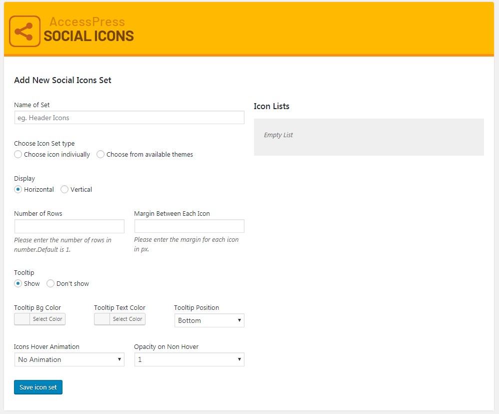Set Display to Vertical

(x=64, y=190)
